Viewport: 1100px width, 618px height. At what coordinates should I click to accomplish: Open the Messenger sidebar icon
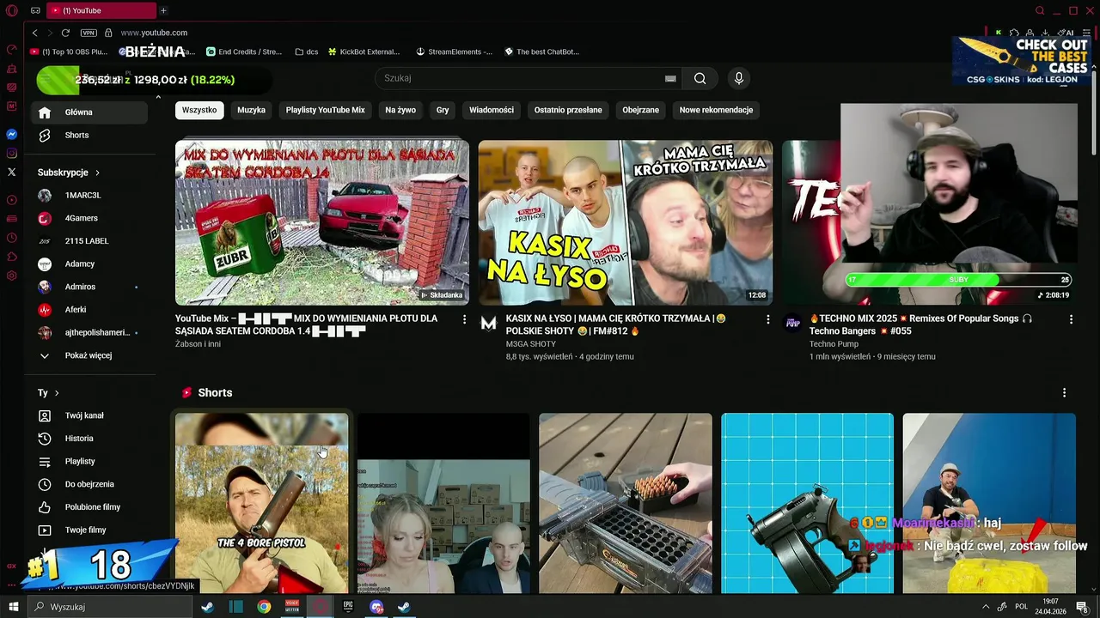click(11, 135)
